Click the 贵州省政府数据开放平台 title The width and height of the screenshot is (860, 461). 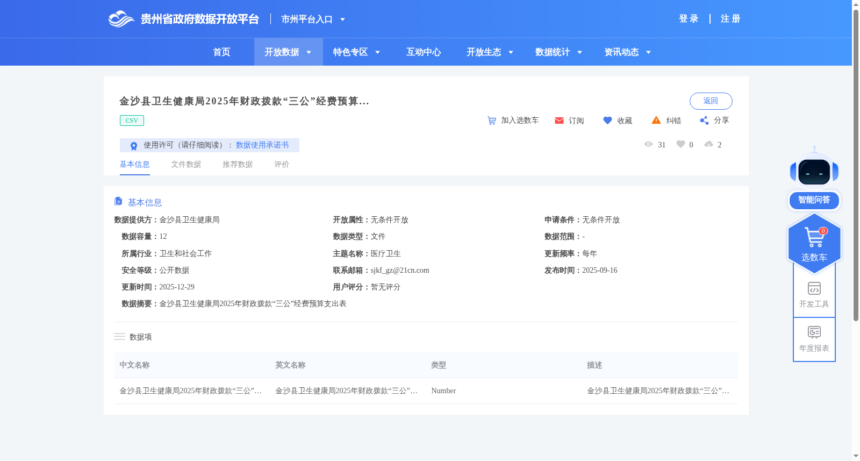pyautogui.click(x=200, y=19)
